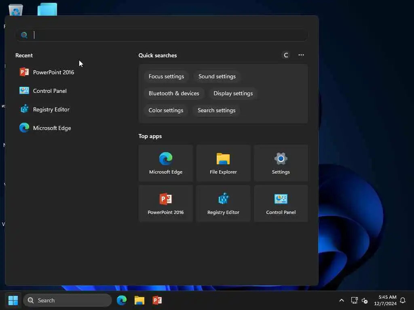Click the Windows Start button on taskbar

click(x=13, y=300)
